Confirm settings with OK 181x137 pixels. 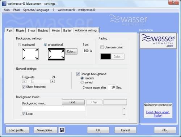point(98,130)
